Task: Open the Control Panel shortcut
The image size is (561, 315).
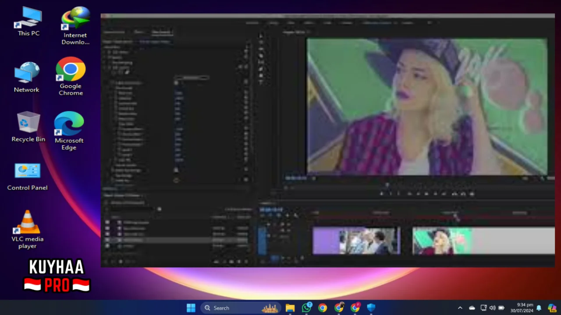Action: pyautogui.click(x=27, y=176)
